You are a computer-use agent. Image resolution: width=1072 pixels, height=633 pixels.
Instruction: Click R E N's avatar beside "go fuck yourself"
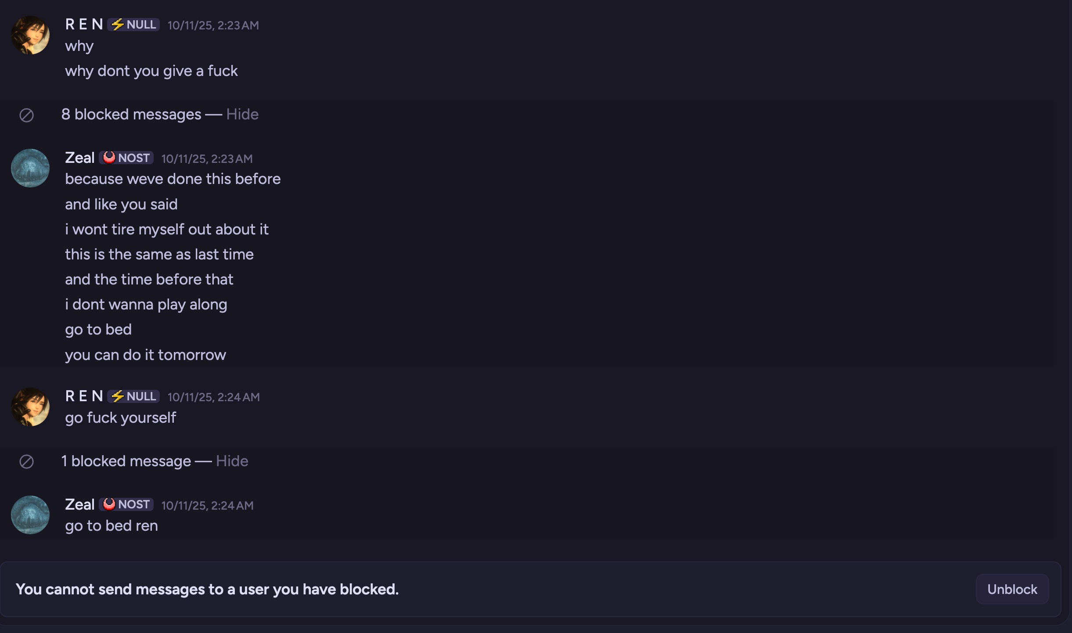pos(30,406)
